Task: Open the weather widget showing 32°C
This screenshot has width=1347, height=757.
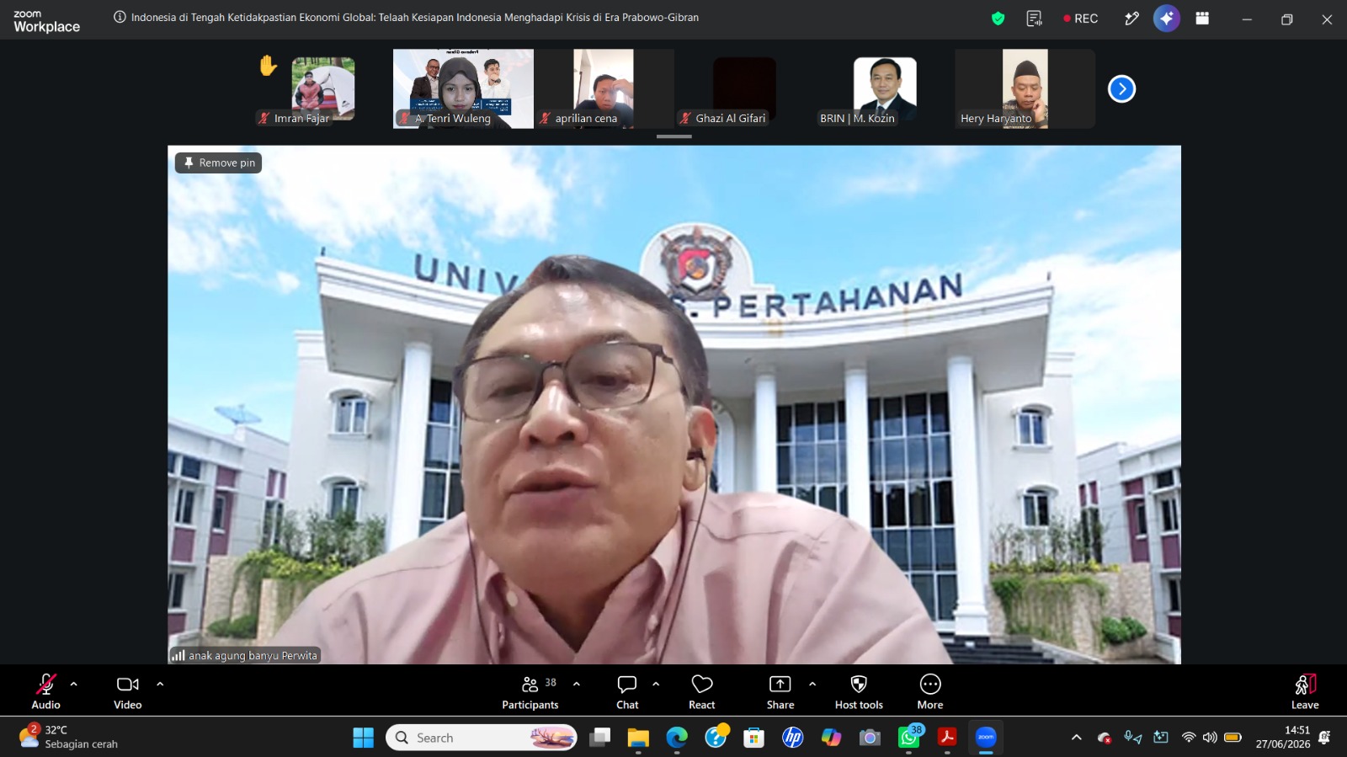Action: click(69, 737)
